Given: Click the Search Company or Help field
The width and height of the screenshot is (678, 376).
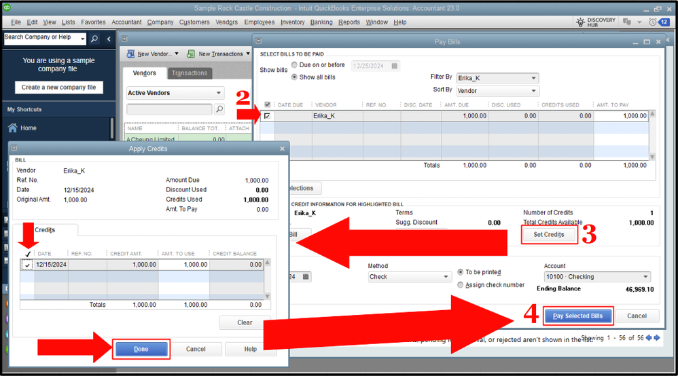Looking at the screenshot, I should 41,39.
